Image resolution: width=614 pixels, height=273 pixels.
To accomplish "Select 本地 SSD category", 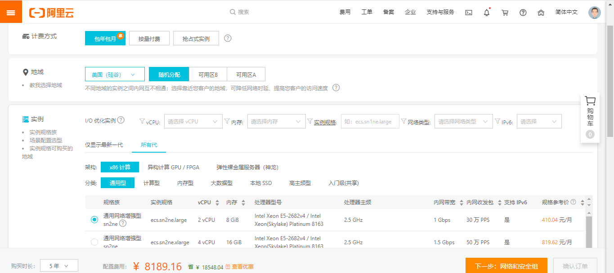I will [261, 183].
